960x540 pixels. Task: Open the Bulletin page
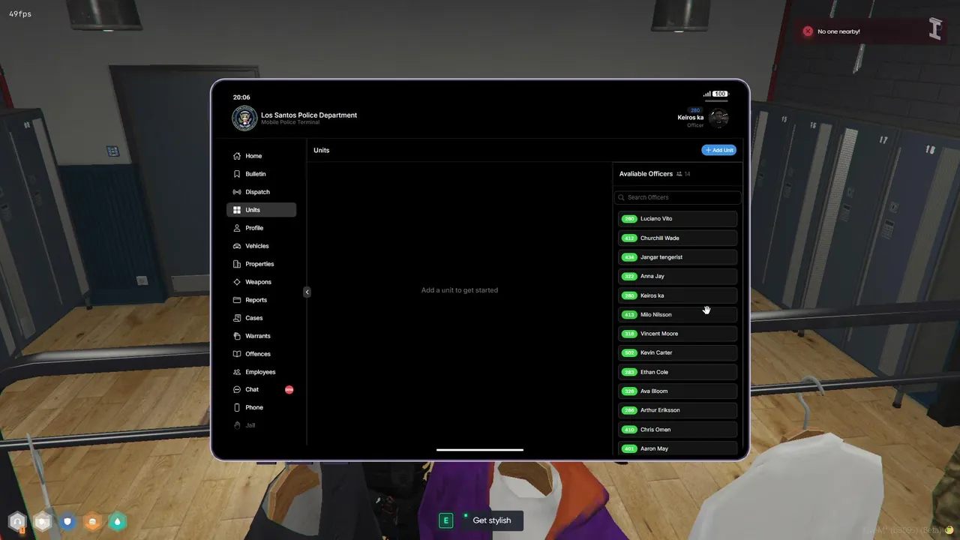261,174
